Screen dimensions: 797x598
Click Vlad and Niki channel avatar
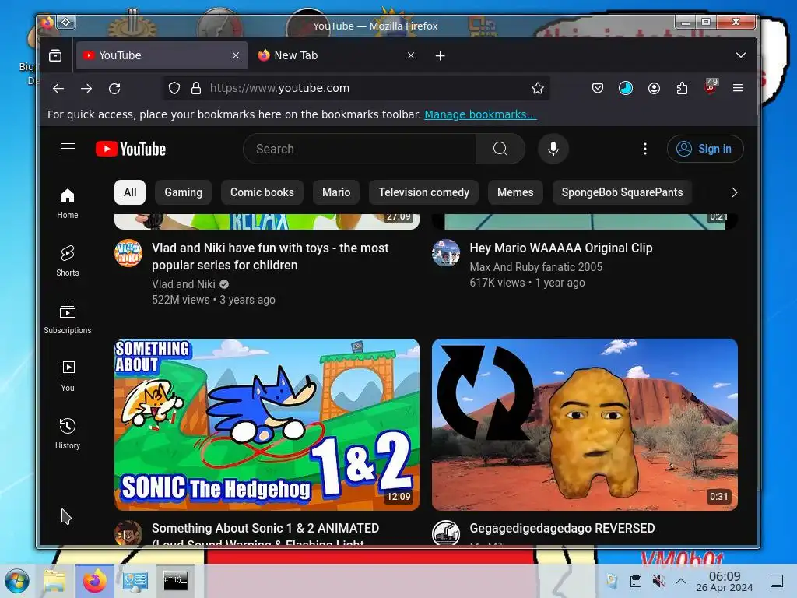click(128, 253)
